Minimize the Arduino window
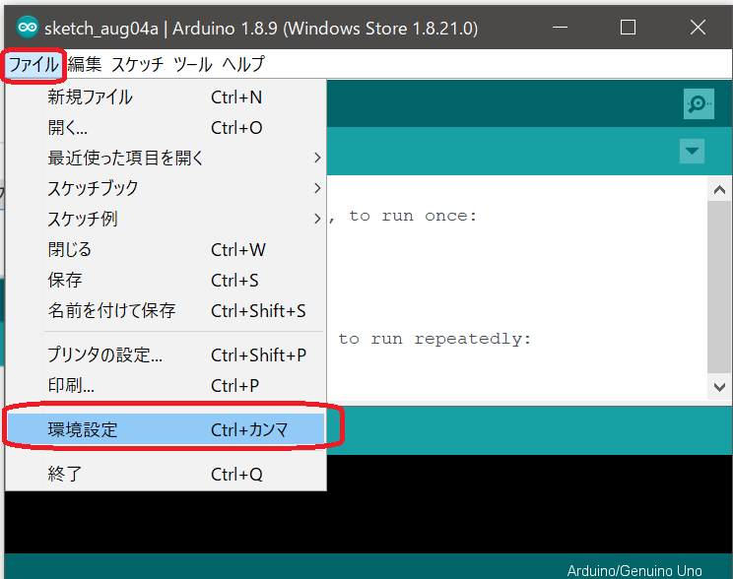This screenshot has height=579, width=733. point(560,28)
